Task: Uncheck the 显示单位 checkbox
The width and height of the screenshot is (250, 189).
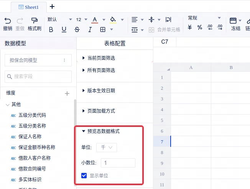Action: tap(84, 176)
